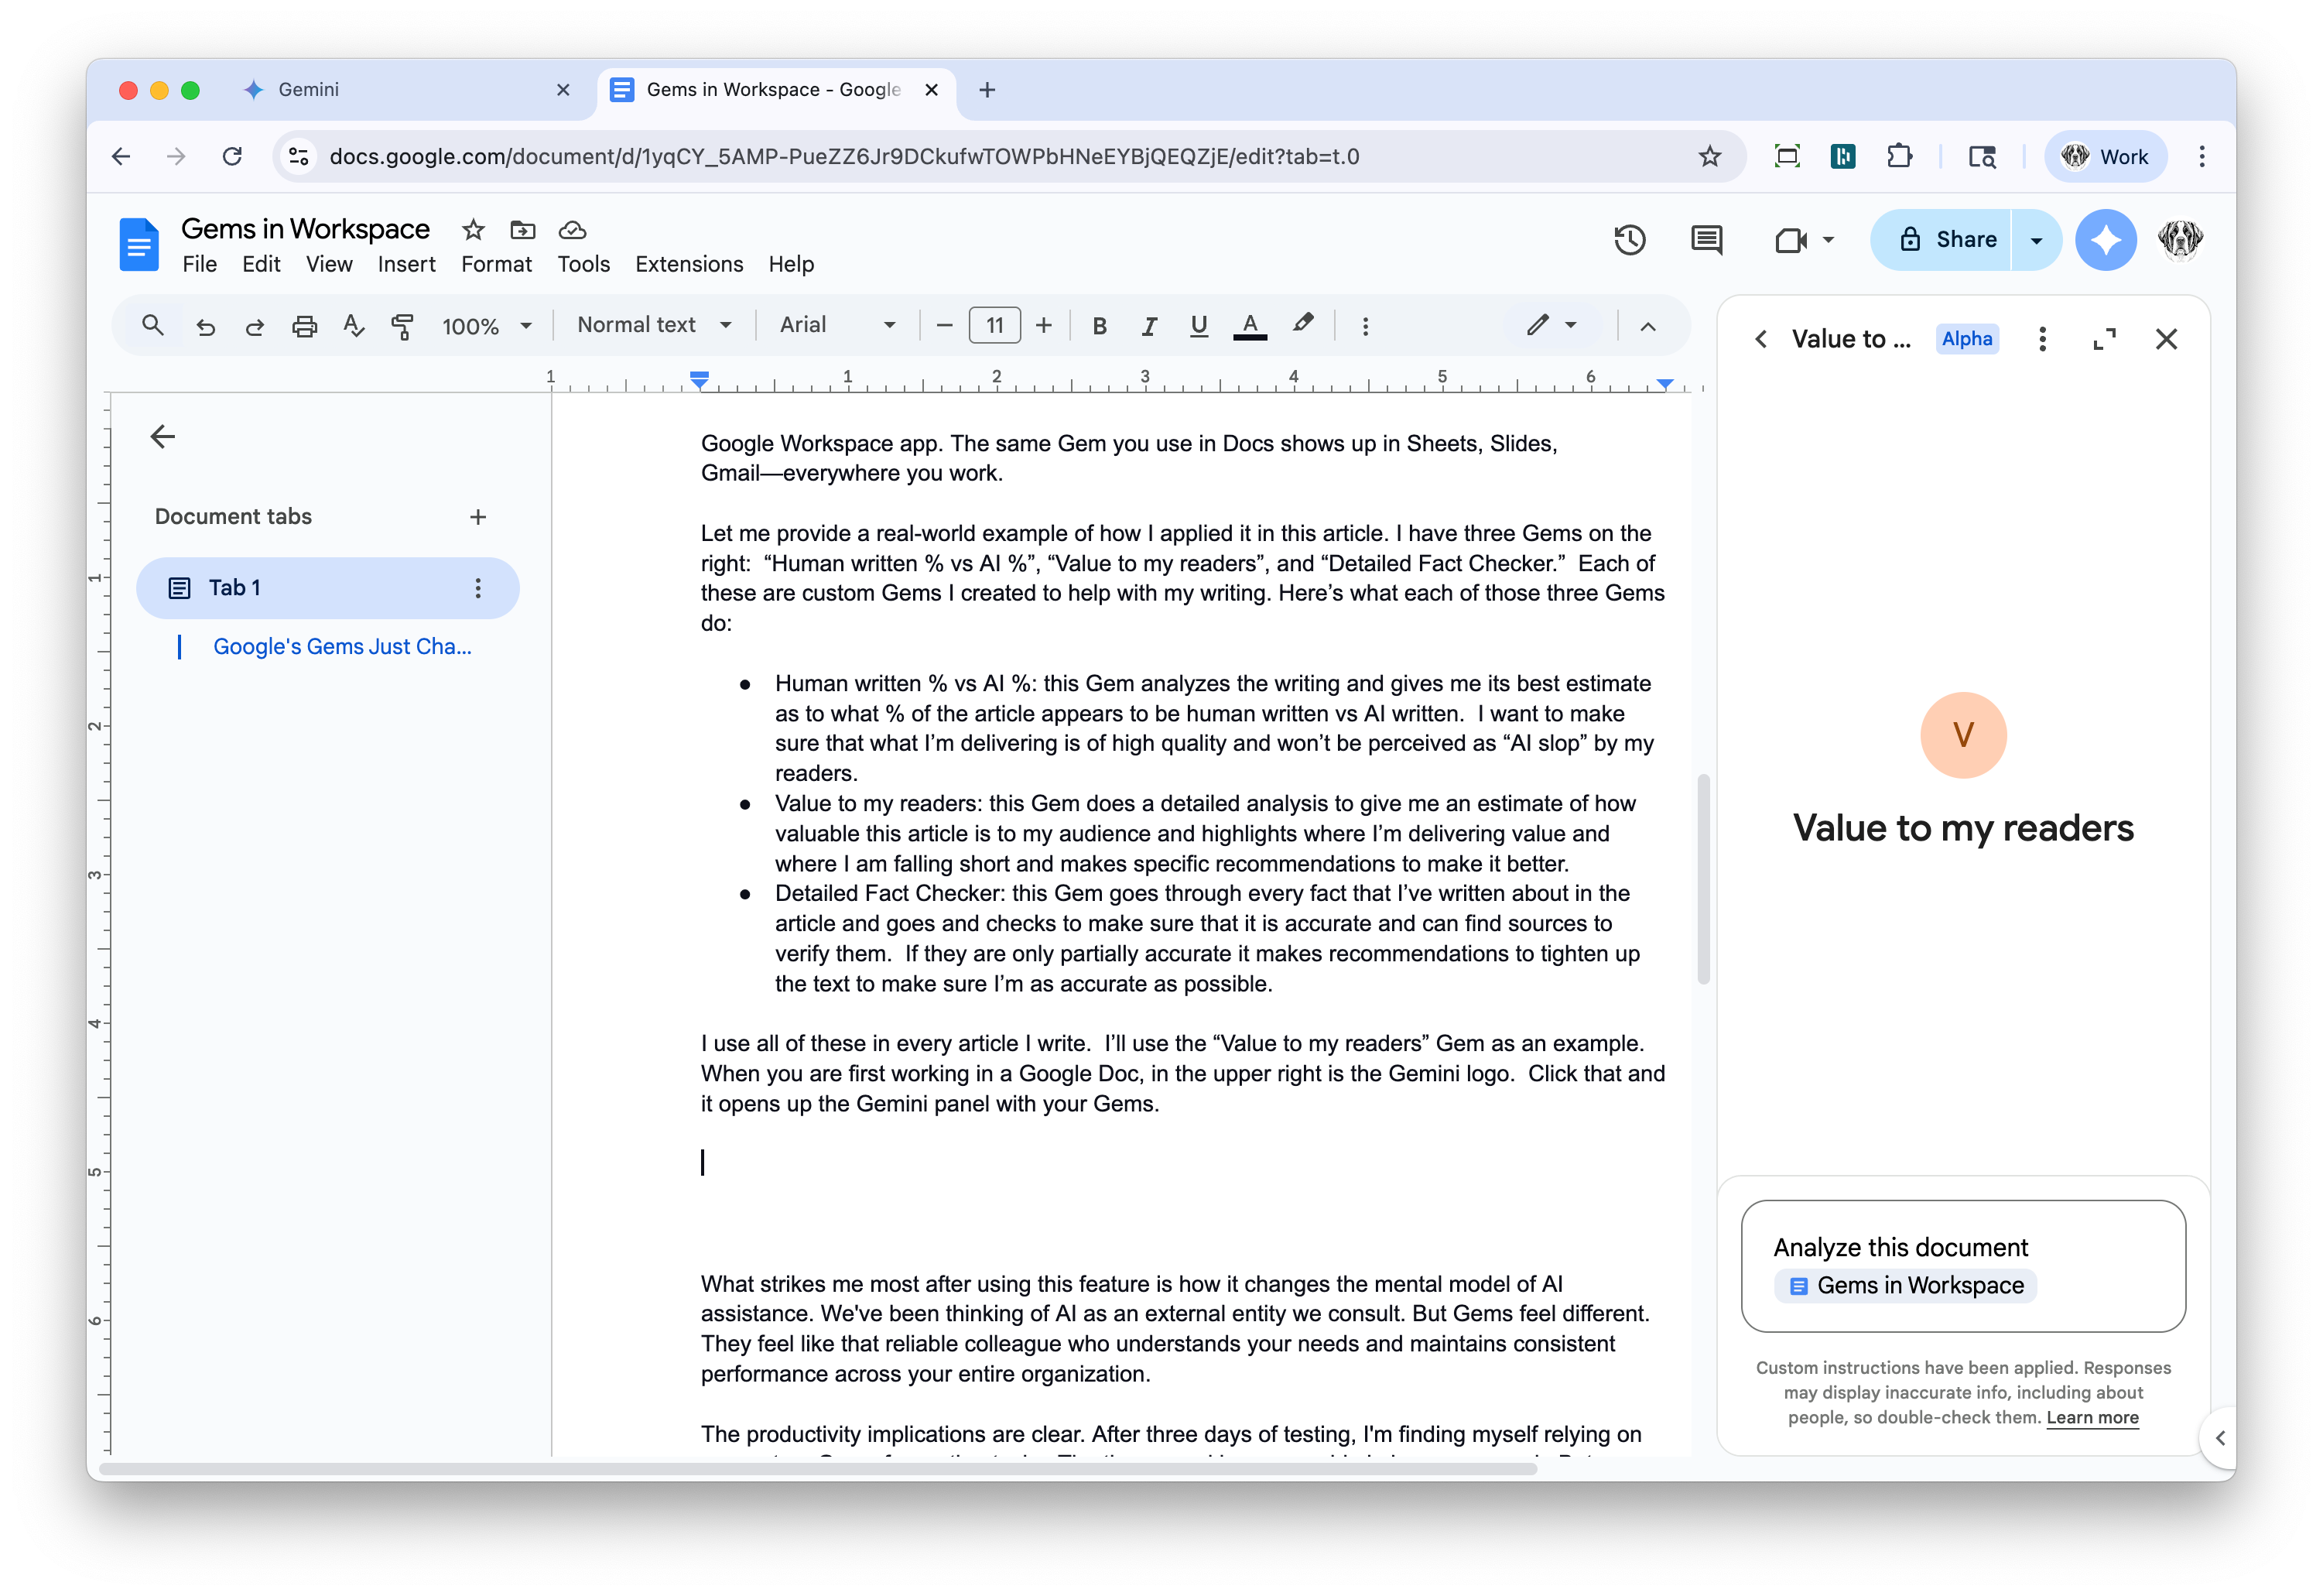This screenshot has width=2323, height=1596.
Task: Click the undo arrow in toolbar
Action: tap(205, 326)
